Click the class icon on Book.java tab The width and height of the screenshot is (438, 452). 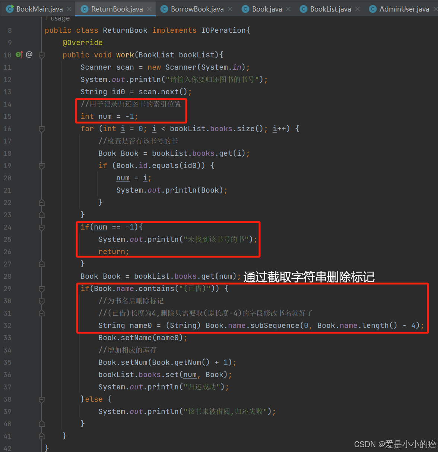point(245,9)
